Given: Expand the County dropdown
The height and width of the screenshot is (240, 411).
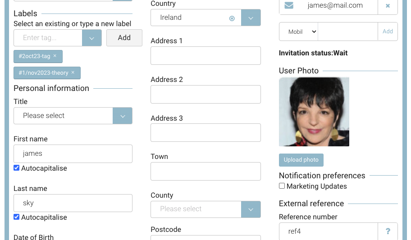Looking at the screenshot, I should [x=251, y=209].
